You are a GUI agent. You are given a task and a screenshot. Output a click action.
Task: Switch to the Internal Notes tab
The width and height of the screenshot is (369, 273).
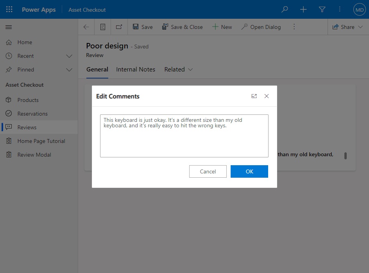click(x=136, y=69)
